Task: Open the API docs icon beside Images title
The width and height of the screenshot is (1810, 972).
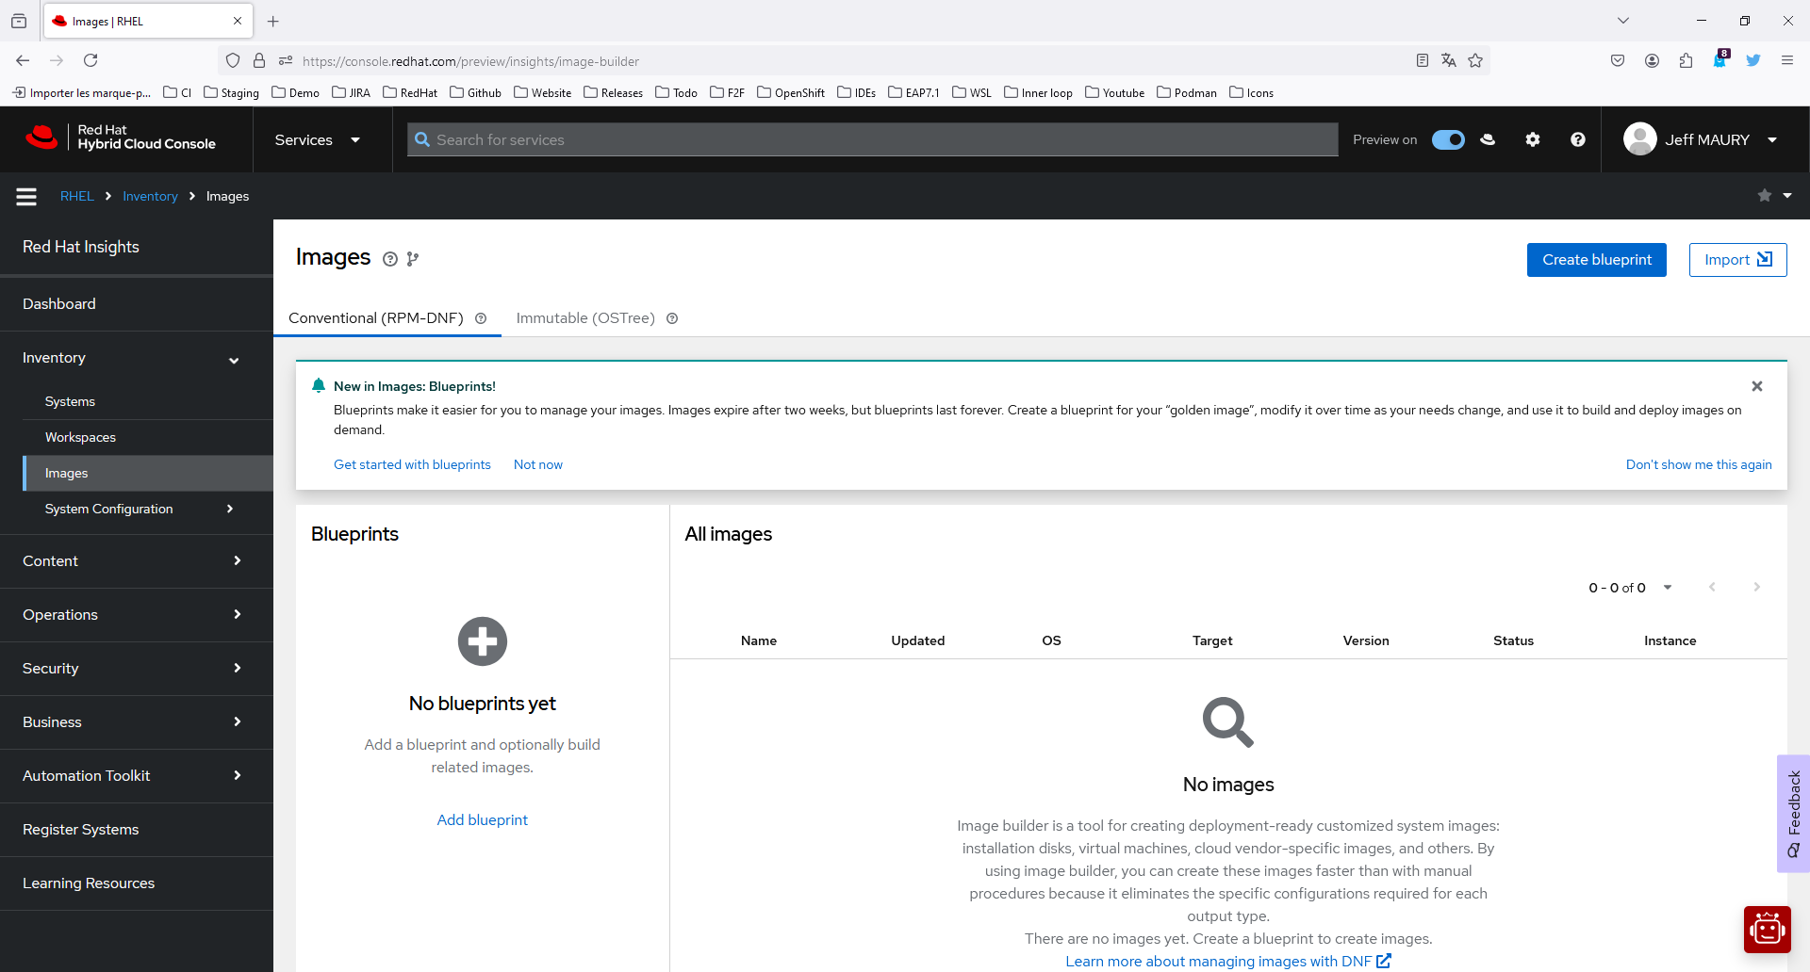Action: point(413,259)
